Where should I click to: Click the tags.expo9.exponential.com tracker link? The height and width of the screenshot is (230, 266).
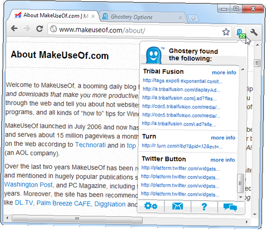[182, 81]
